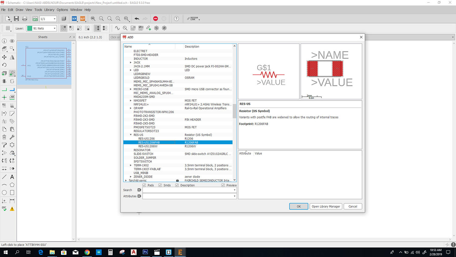This screenshot has height=257, width=456.
Task: Clear the Search field with X button
Action: coord(139,190)
